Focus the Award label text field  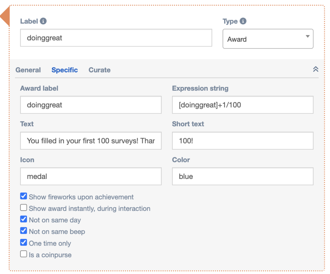(91, 105)
